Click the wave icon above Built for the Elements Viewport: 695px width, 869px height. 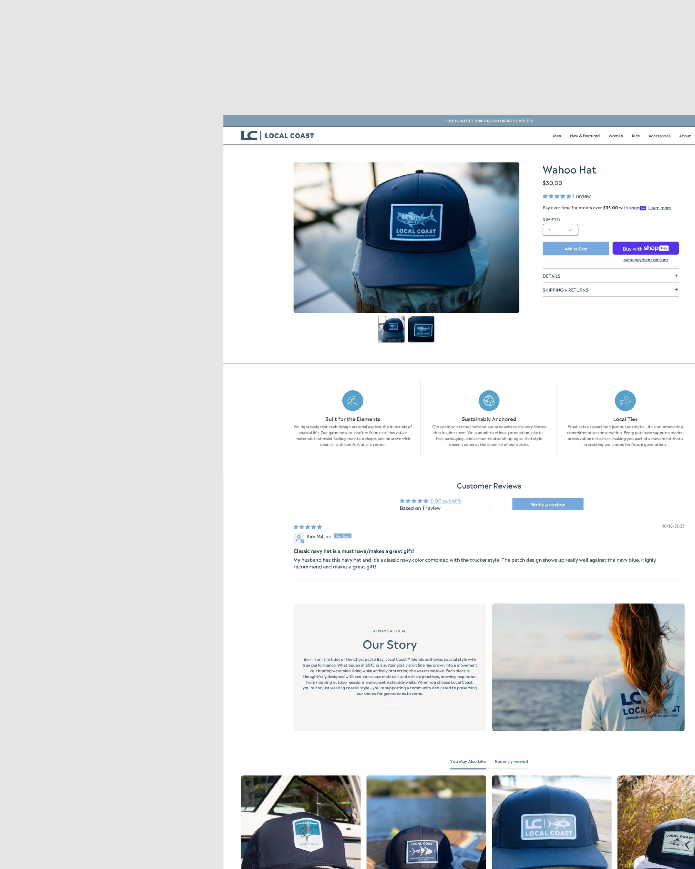coord(353,401)
